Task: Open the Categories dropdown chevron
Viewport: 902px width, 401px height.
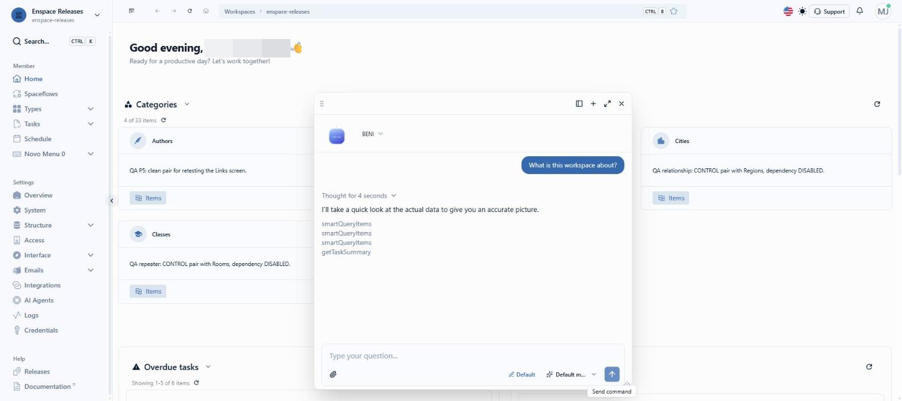Action: pos(186,104)
